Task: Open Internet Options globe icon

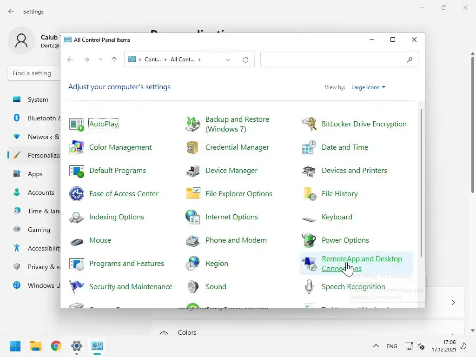Action: click(193, 217)
